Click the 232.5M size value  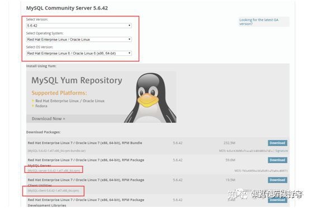point(229,143)
